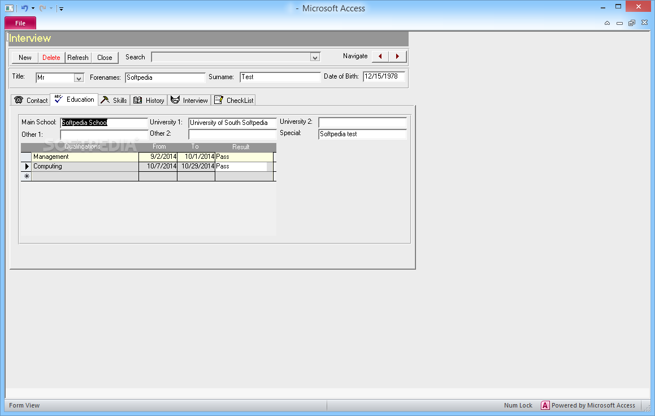Click the Close form button
655x416 pixels.
point(105,58)
